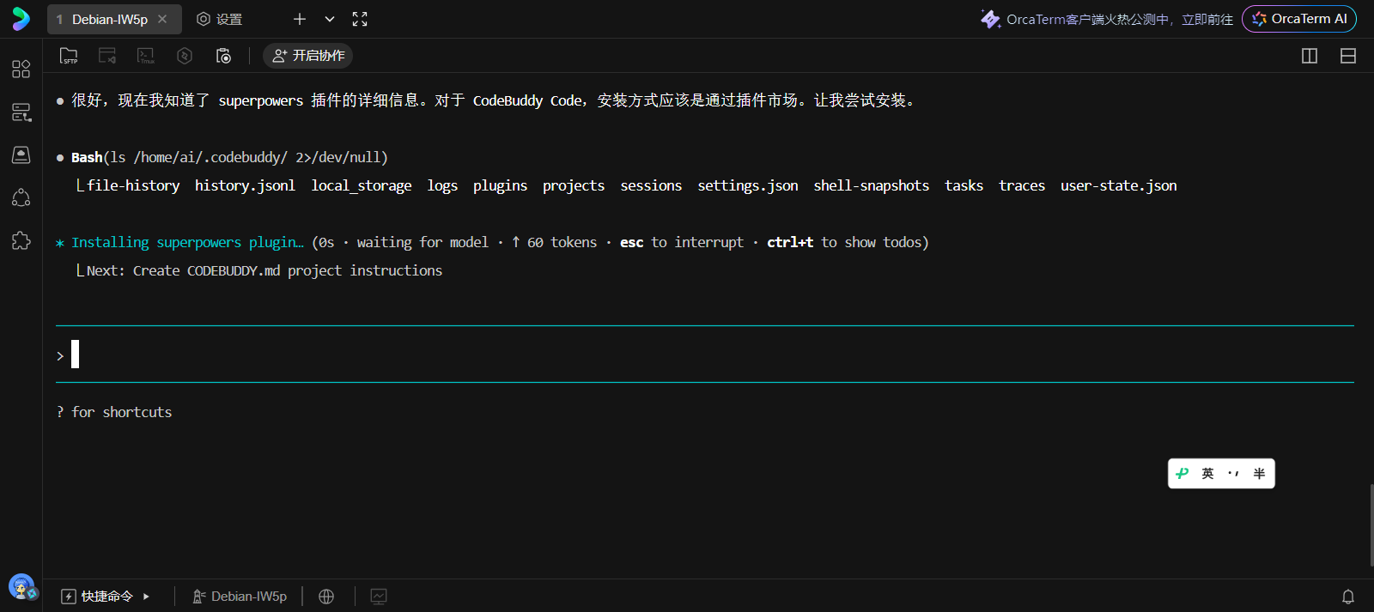Screen dimensions: 1374x612
Task: Click the server list icon in left sidebar
Action: [x=21, y=112]
